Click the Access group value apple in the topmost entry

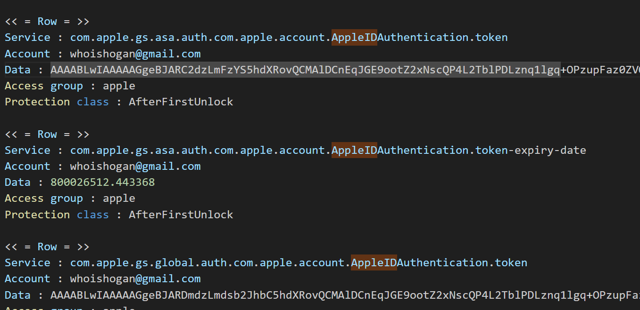pos(119,86)
